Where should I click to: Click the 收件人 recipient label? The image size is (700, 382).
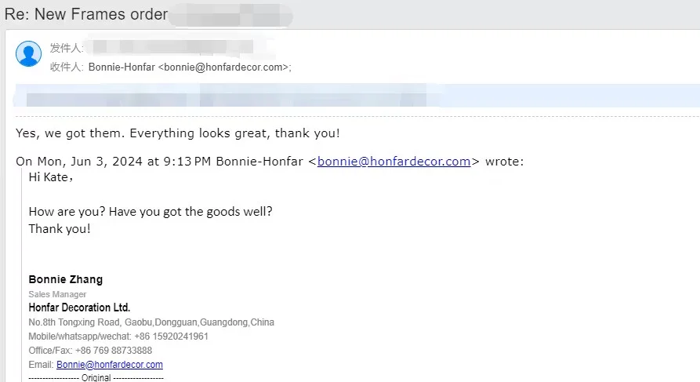[66, 67]
